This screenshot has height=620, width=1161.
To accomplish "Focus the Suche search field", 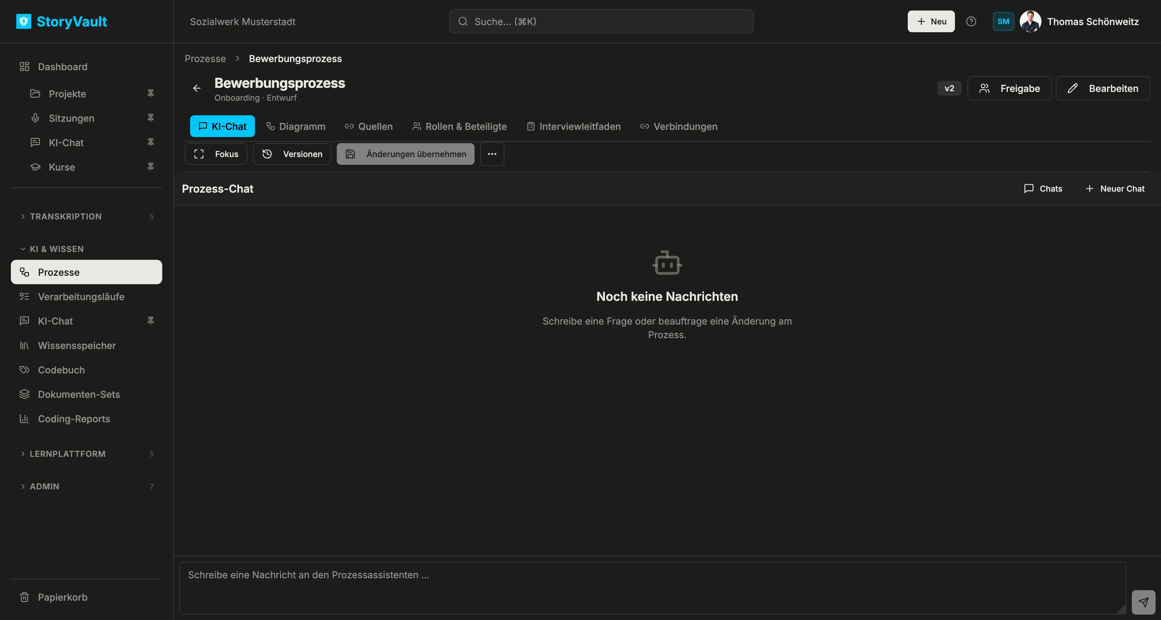I will click(x=601, y=21).
